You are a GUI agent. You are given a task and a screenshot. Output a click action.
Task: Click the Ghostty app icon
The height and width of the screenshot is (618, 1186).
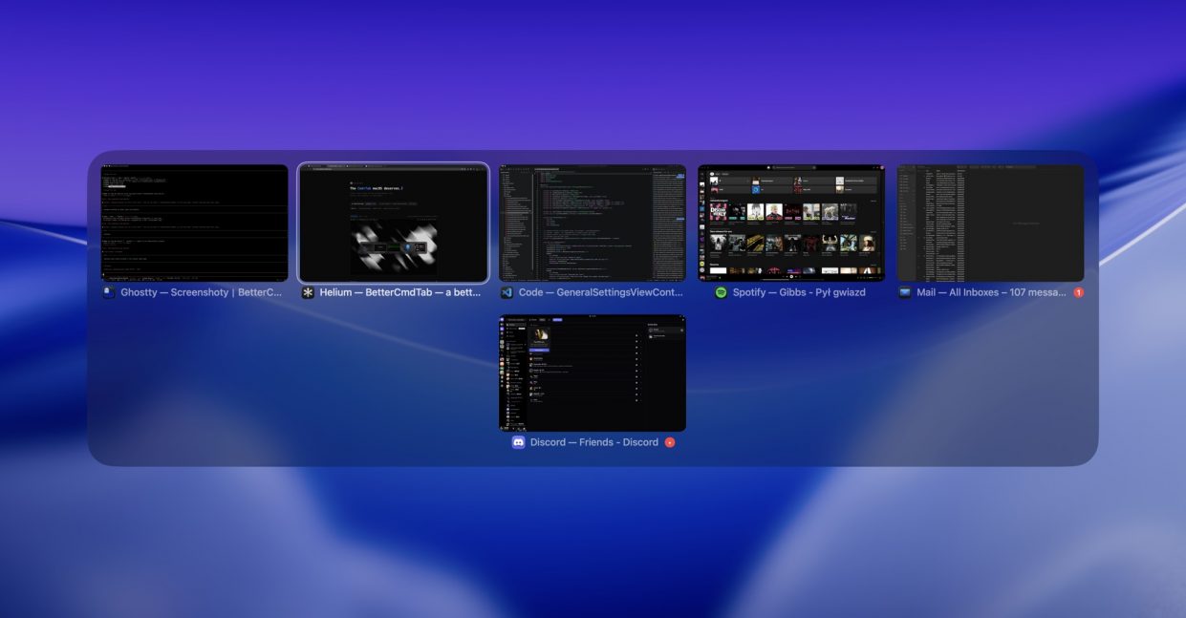109,292
